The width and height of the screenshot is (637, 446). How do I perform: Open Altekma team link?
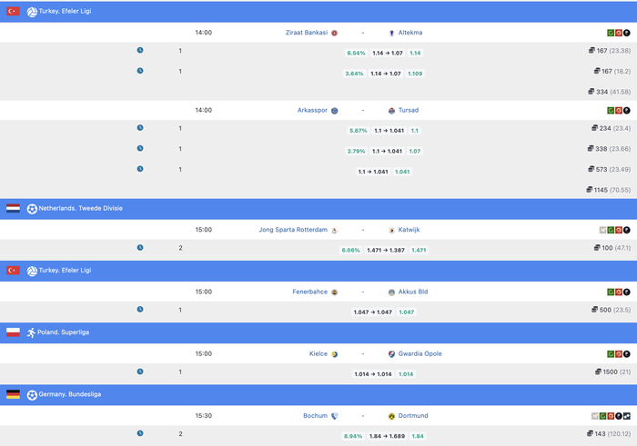pos(409,33)
